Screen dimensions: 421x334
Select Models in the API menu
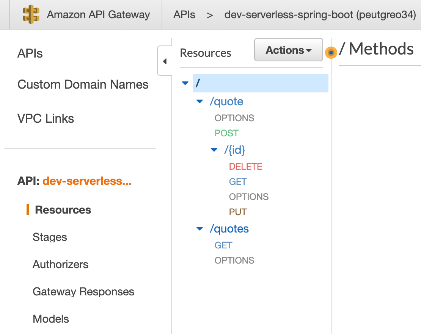point(51,319)
